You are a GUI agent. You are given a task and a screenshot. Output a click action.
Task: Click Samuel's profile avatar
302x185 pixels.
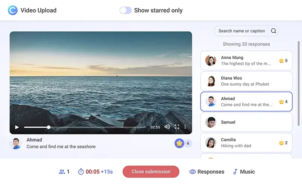pos(211,122)
